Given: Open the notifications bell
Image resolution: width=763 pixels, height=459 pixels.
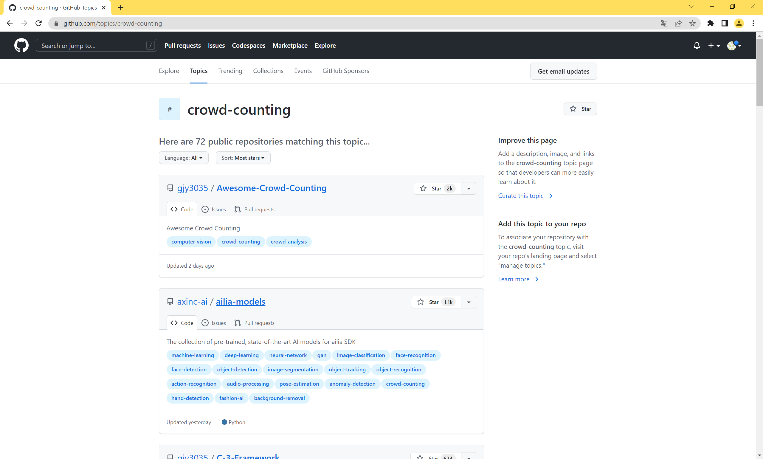Looking at the screenshot, I should tap(697, 46).
